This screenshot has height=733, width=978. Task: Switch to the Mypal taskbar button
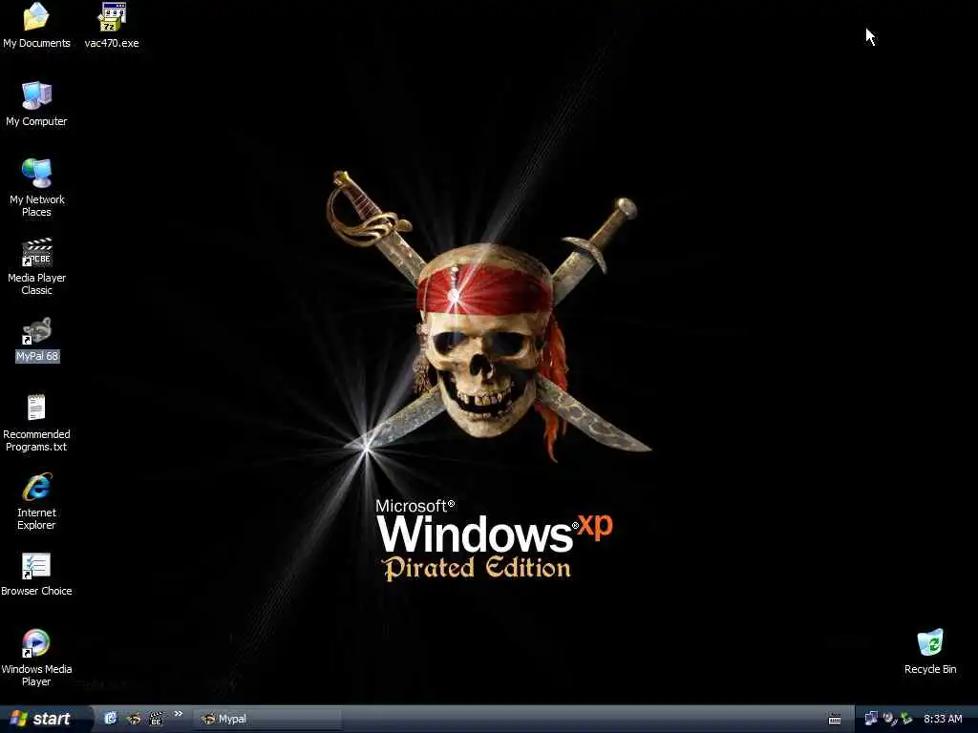coord(267,719)
